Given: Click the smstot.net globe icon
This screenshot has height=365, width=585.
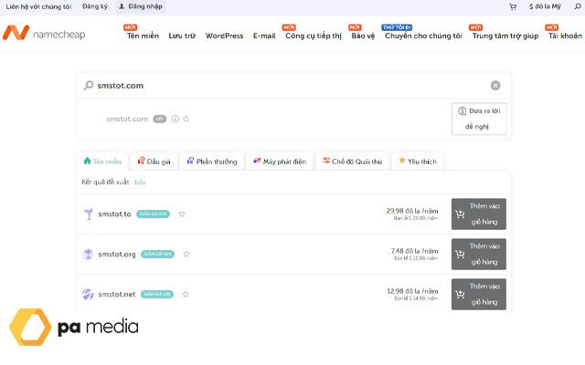Looking at the screenshot, I should click(88, 294).
